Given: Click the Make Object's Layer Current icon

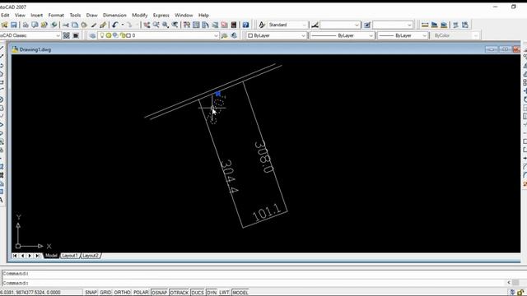Looking at the screenshot, I should coord(225,35).
